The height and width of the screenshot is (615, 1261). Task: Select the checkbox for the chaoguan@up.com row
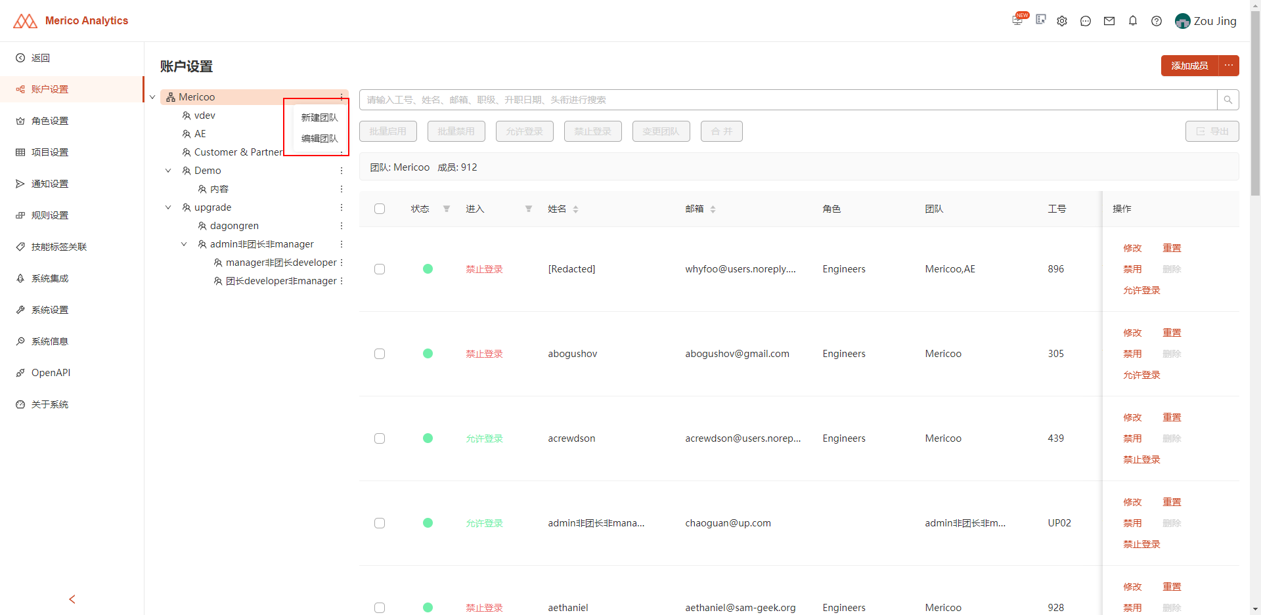[x=380, y=523]
